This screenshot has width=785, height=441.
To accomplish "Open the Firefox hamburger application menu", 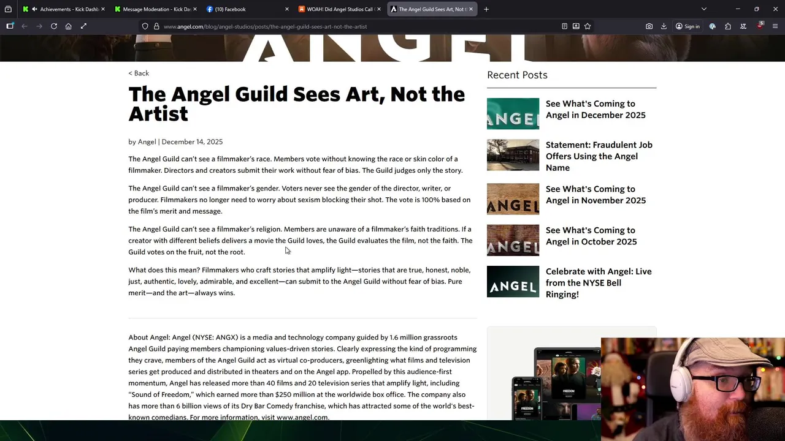I will coord(775,26).
